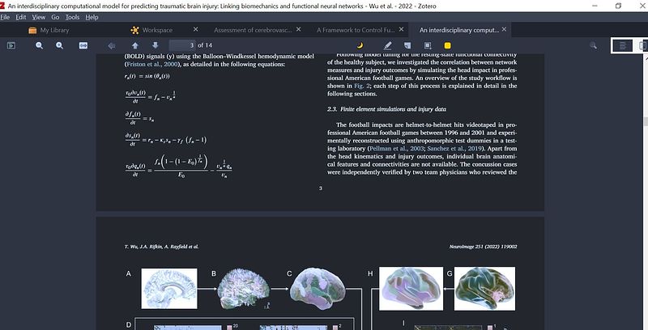Select the highlight text annotation tool
Screen dimensions: 648x330
click(x=387, y=45)
